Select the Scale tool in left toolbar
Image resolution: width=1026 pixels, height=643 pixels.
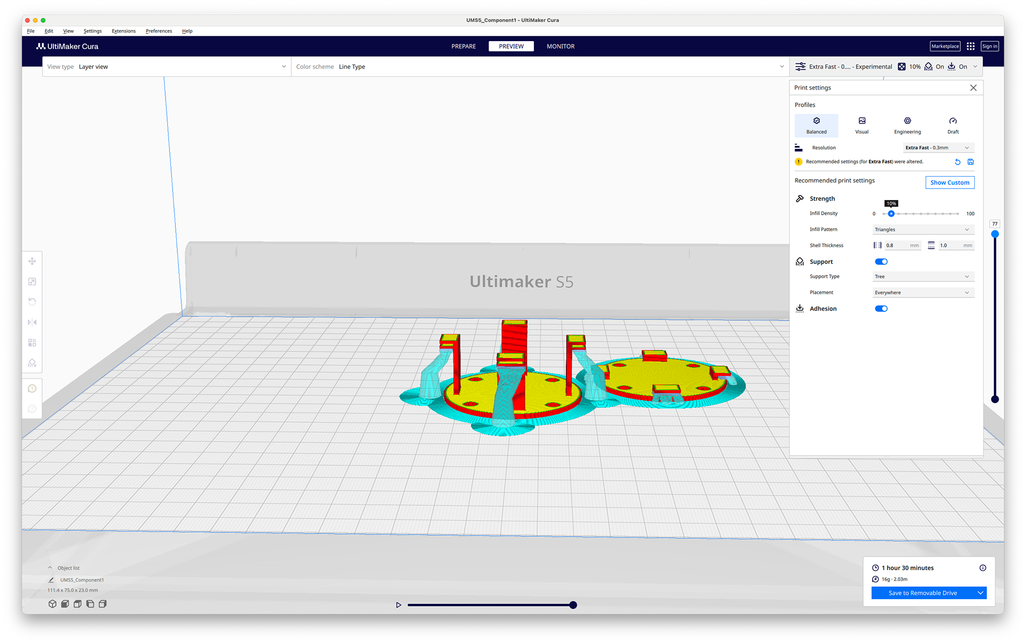pos(32,281)
